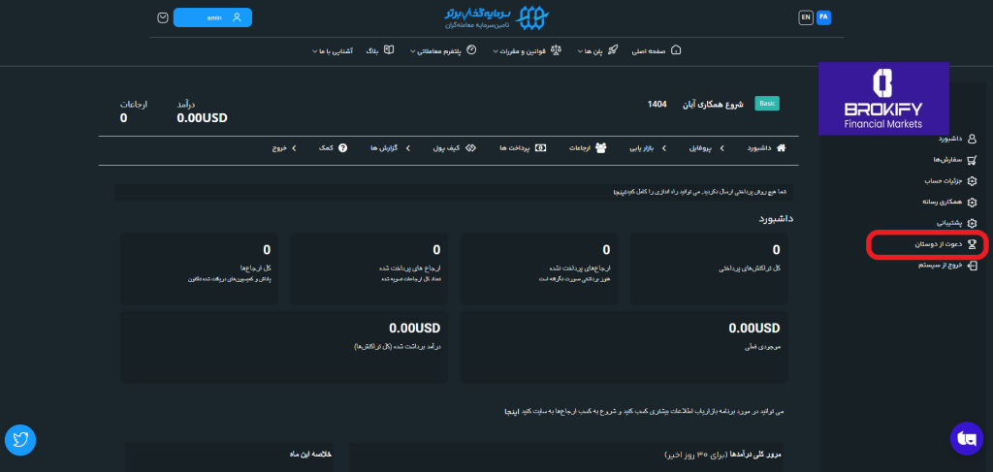Expand the پلتفرم معاملاتی dropdown arrow

[413, 52]
